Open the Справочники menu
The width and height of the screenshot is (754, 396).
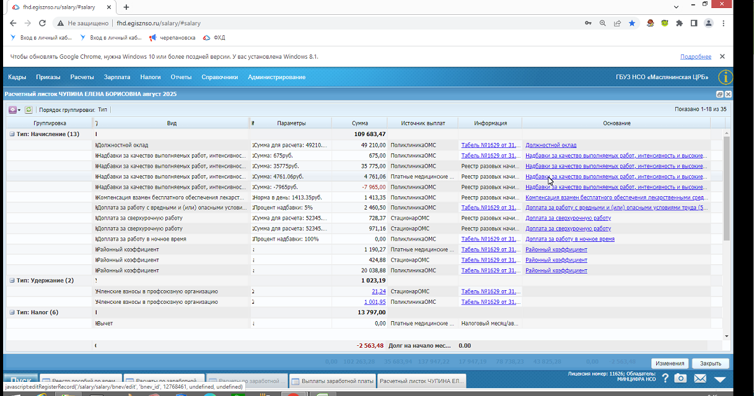(x=220, y=77)
